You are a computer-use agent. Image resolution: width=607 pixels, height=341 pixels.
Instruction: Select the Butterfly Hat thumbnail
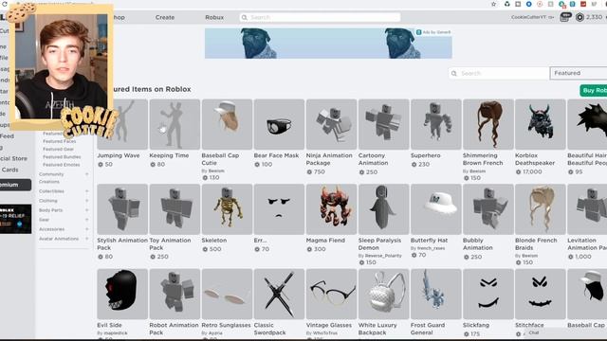coord(436,209)
